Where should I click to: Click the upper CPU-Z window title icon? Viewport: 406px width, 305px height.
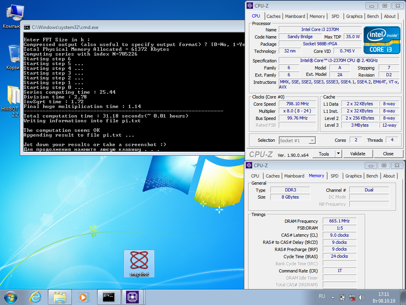(x=250, y=6)
